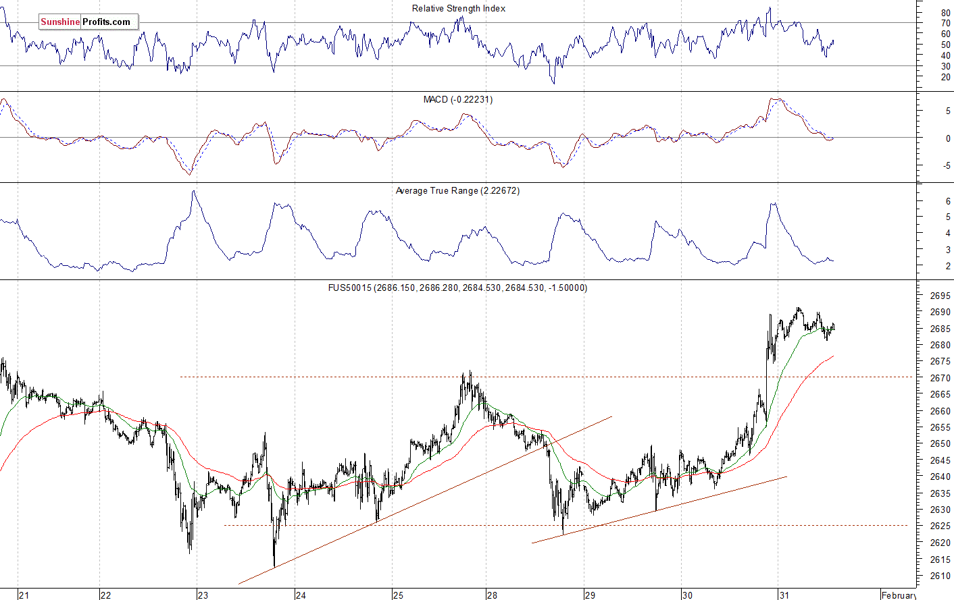Click the 2695 price axis value
This screenshot has width=954, height=600.
click(x=940, y=296)
